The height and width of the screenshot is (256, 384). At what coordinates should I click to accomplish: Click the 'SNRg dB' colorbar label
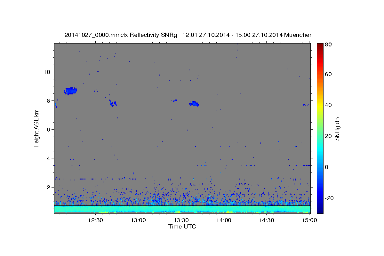pyautogui.click(x=337, y=129)
